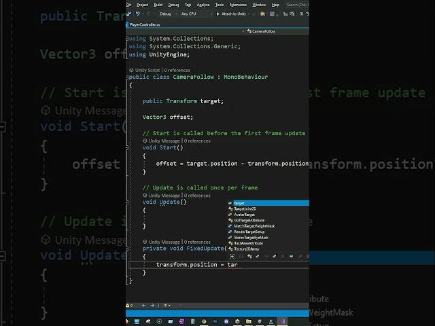Collapse the Start method outline
Screen dimensions: 435x326
click(127, 147)
